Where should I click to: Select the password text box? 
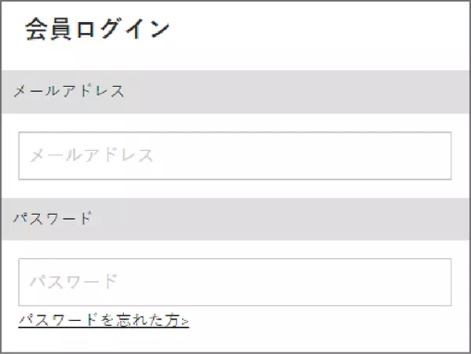pos(235,282)
